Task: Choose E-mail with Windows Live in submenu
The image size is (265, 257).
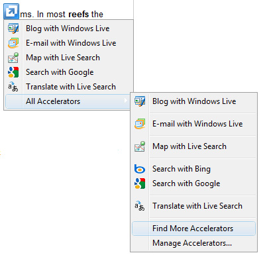Action: [x=194, y=124]
